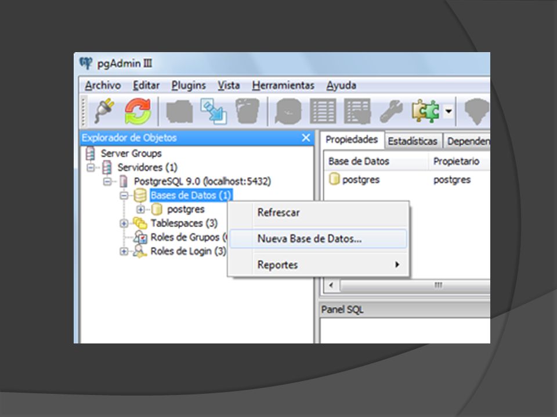The height and width of the screenshot is (417, 557).
Task: Collapse the Servidores tree node
Action: [x=91, y=167]
